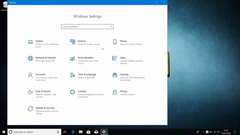
Task: Click the magnifier icon in Find a setting
Action: (x=111, y=27)
